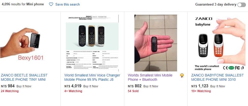The image size is (248, 106).
Task: Visit Worlds Smallest Mini Mobile Phone listing
Action: 150,77
